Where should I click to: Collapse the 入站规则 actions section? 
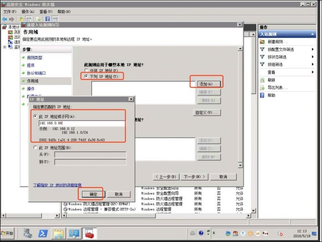pos(312,34)
